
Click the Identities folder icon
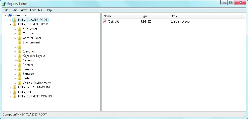pos(19,51)
